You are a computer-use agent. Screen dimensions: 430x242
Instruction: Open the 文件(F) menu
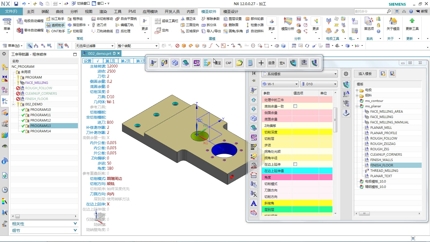tap(11, 12)
